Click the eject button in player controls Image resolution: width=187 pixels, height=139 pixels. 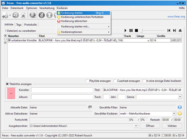coord(180,30)
